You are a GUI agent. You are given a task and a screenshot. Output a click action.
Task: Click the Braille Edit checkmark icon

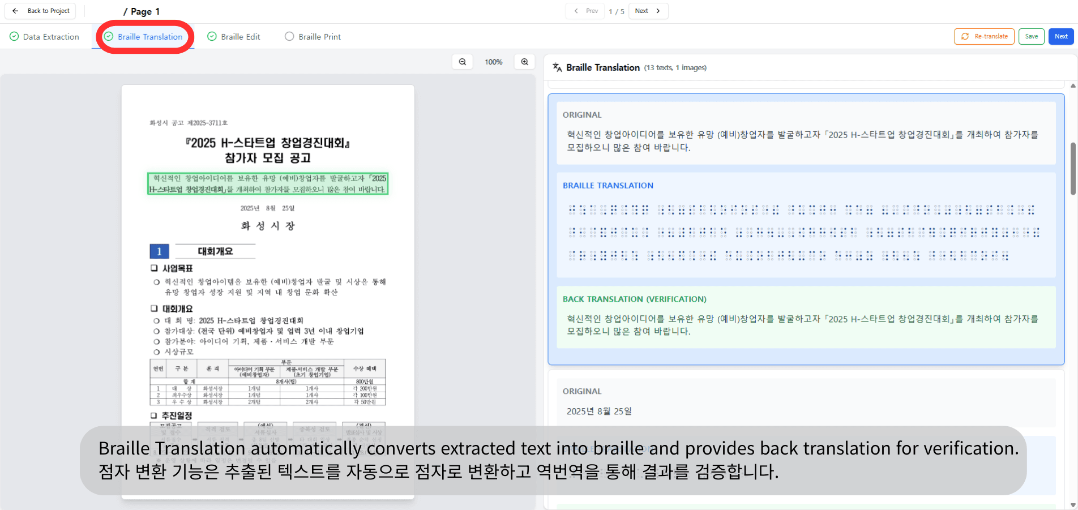pyautogui.click(x=212, y=37)
